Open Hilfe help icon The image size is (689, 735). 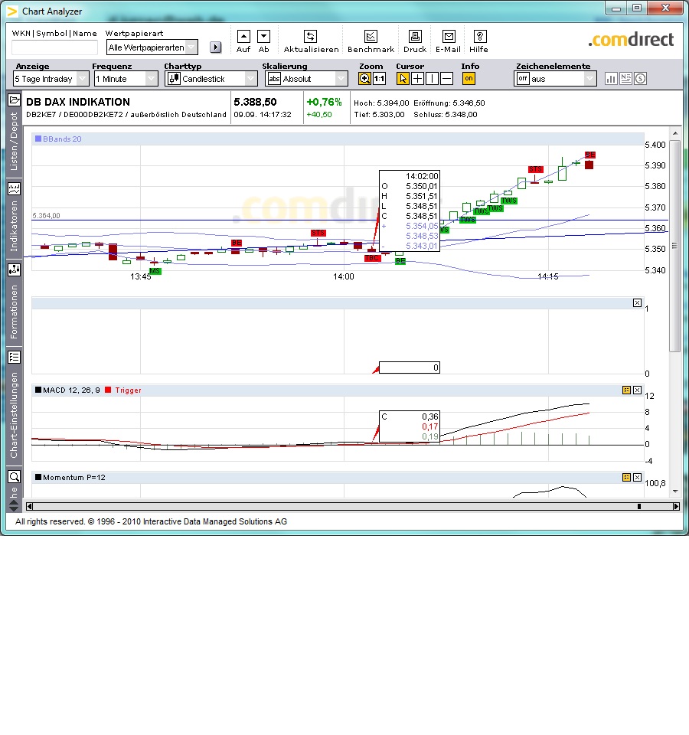(480, 37)
